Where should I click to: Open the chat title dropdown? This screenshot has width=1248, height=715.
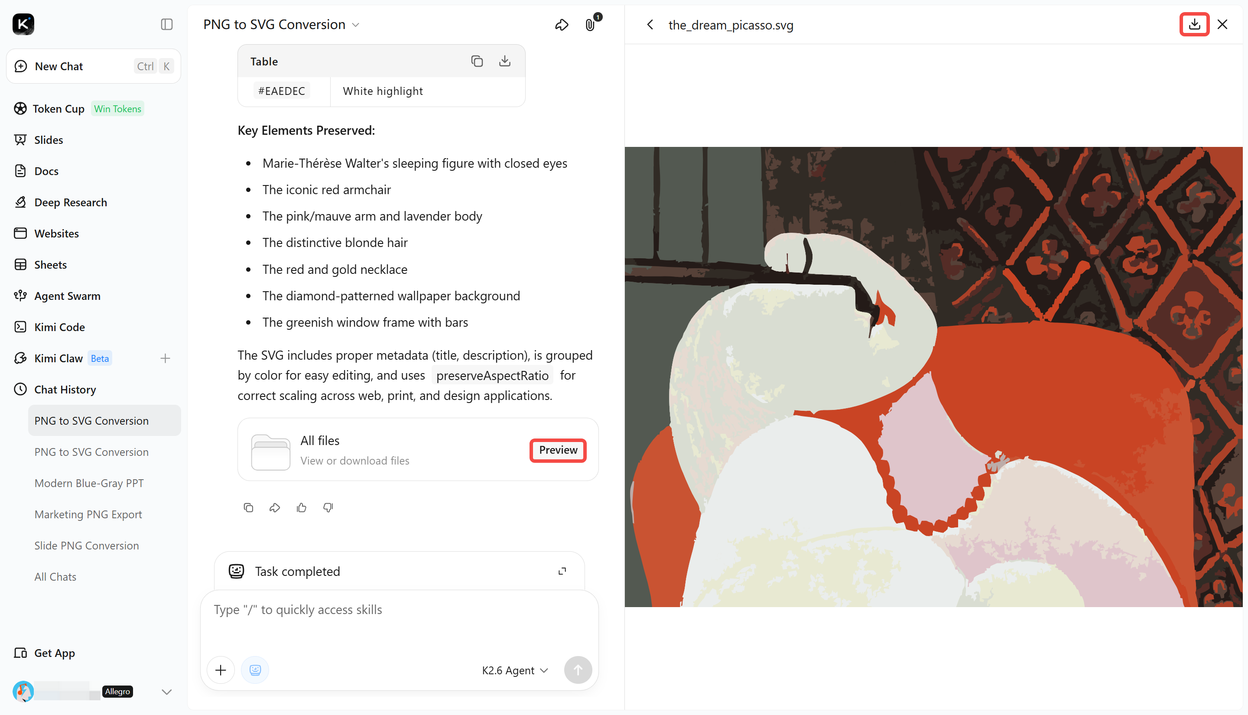(356, 25)
